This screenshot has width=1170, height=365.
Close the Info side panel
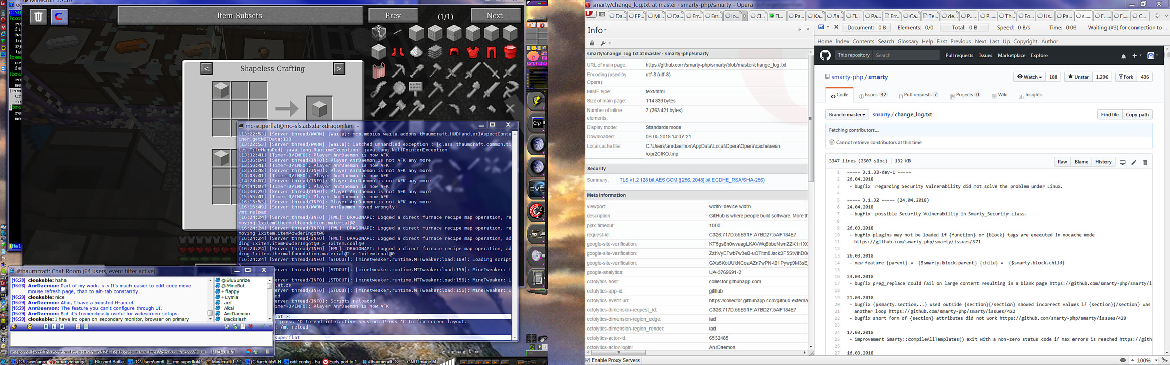coord(808,30)
